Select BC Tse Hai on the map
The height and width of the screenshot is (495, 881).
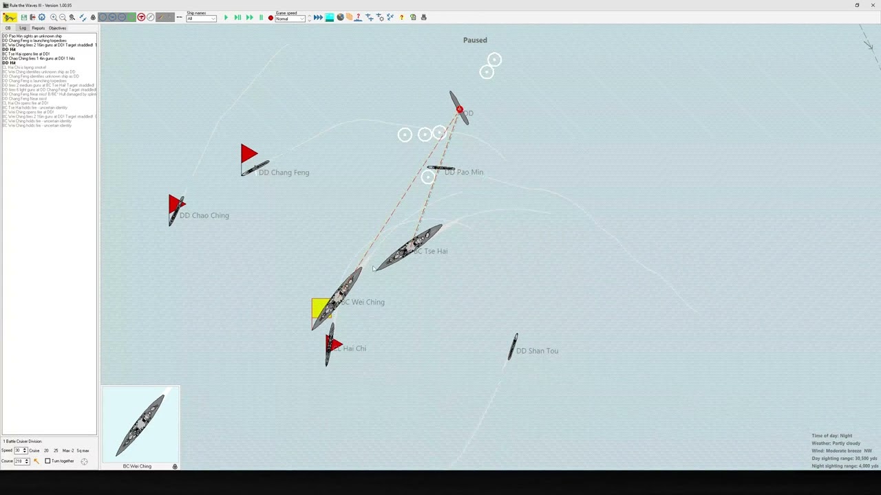coord(410,247)
